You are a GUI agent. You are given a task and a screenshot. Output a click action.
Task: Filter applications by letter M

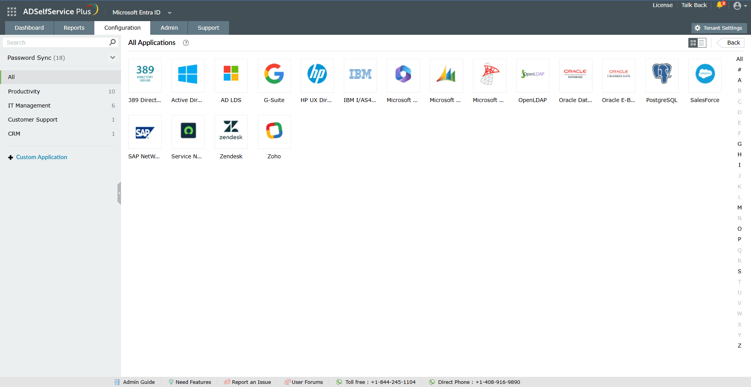739,208
